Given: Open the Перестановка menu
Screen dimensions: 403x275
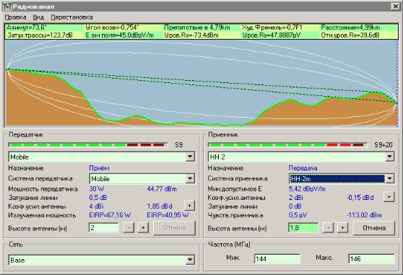Looking at the screenshot, I should click(x=71, y=17).
